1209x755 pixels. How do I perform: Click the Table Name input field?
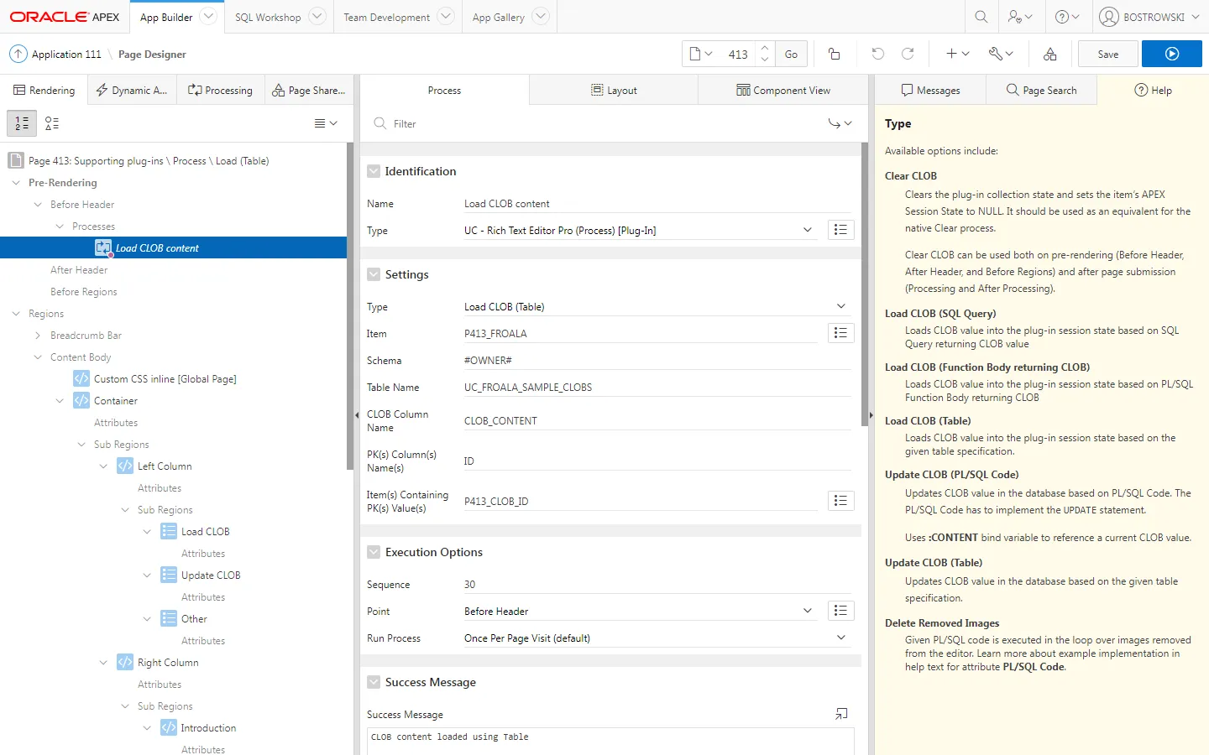pos(657,388)
